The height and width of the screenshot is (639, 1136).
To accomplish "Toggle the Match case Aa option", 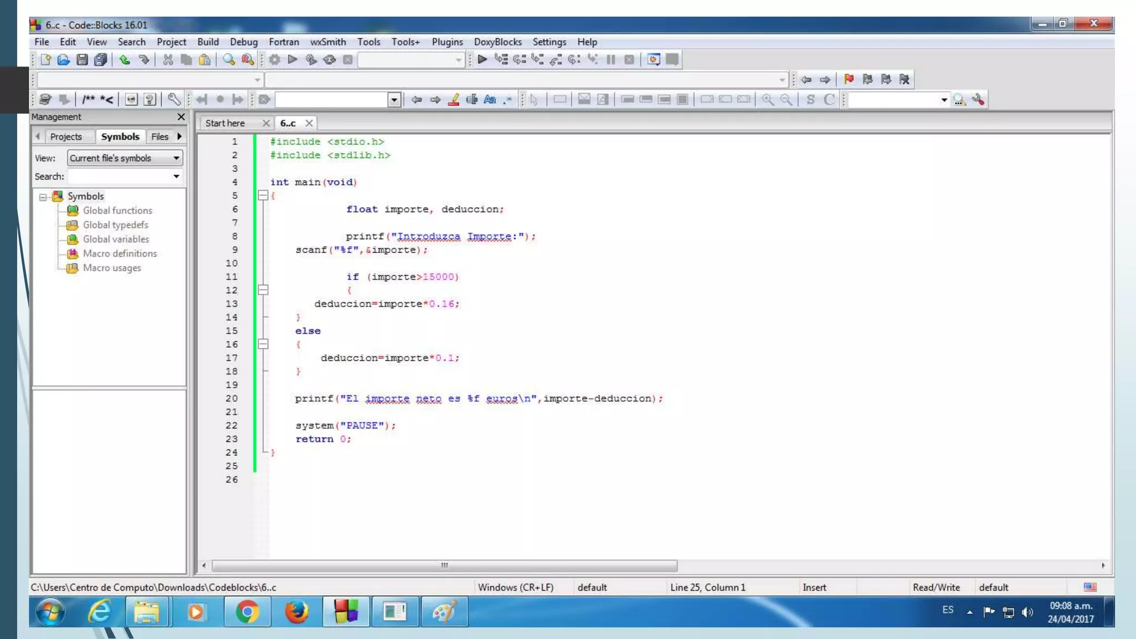I will pyautogui.click(x=489, y=99).
